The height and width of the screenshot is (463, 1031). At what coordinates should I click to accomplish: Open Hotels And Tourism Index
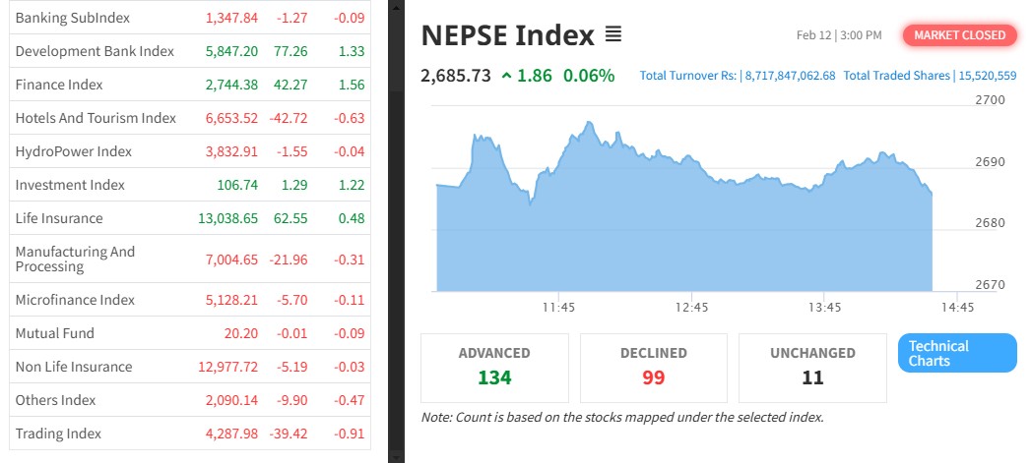[x=96, y=118]
